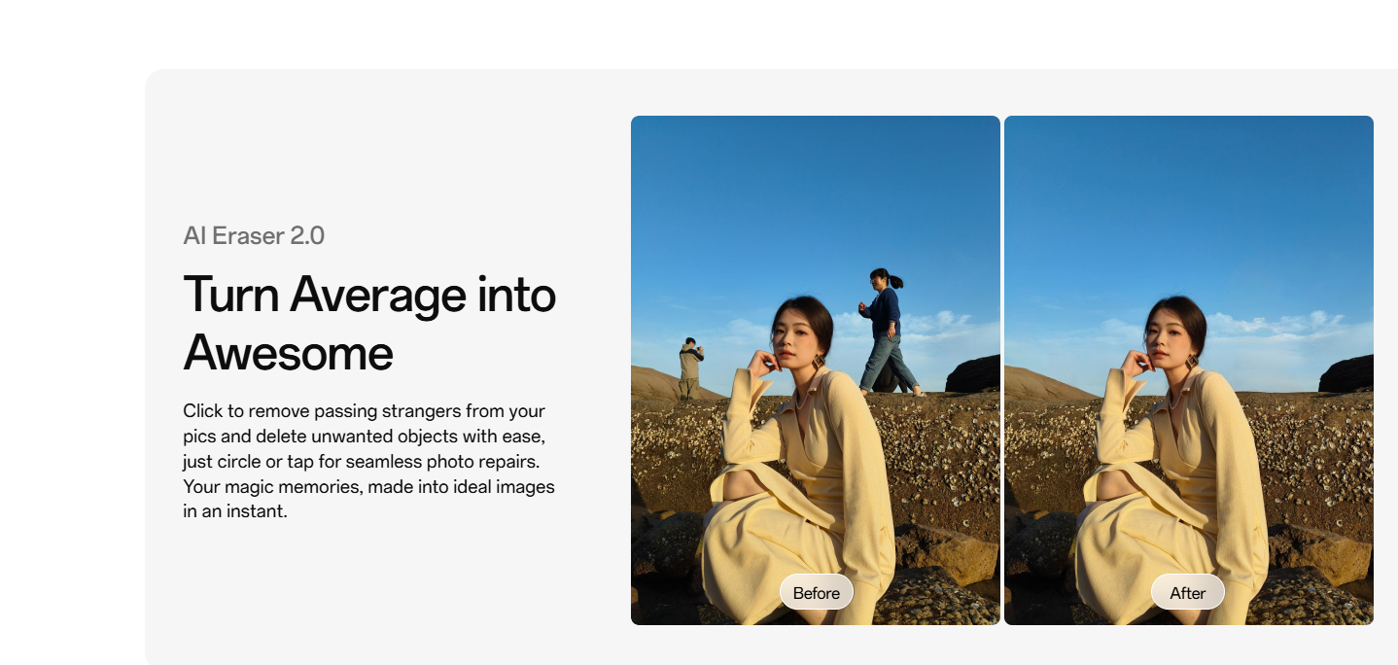
Task: Tap the distant photographer in the Before photo
Action: [690, 367]
